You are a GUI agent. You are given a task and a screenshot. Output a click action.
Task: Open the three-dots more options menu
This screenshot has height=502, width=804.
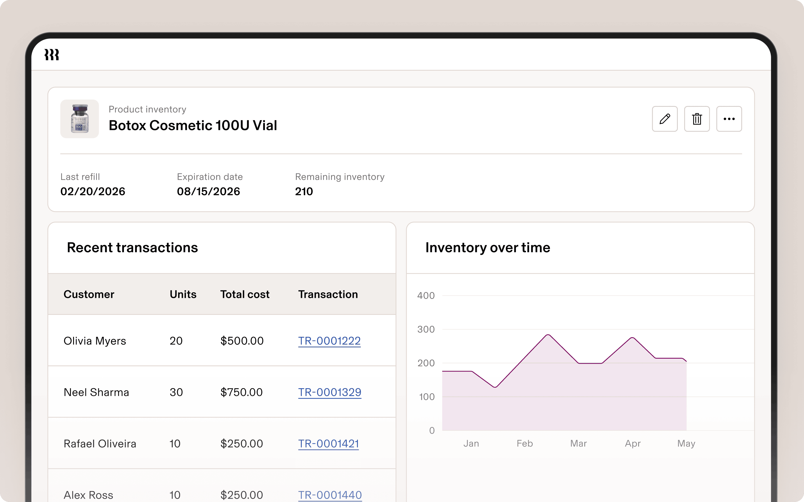(x=729, y=119)
